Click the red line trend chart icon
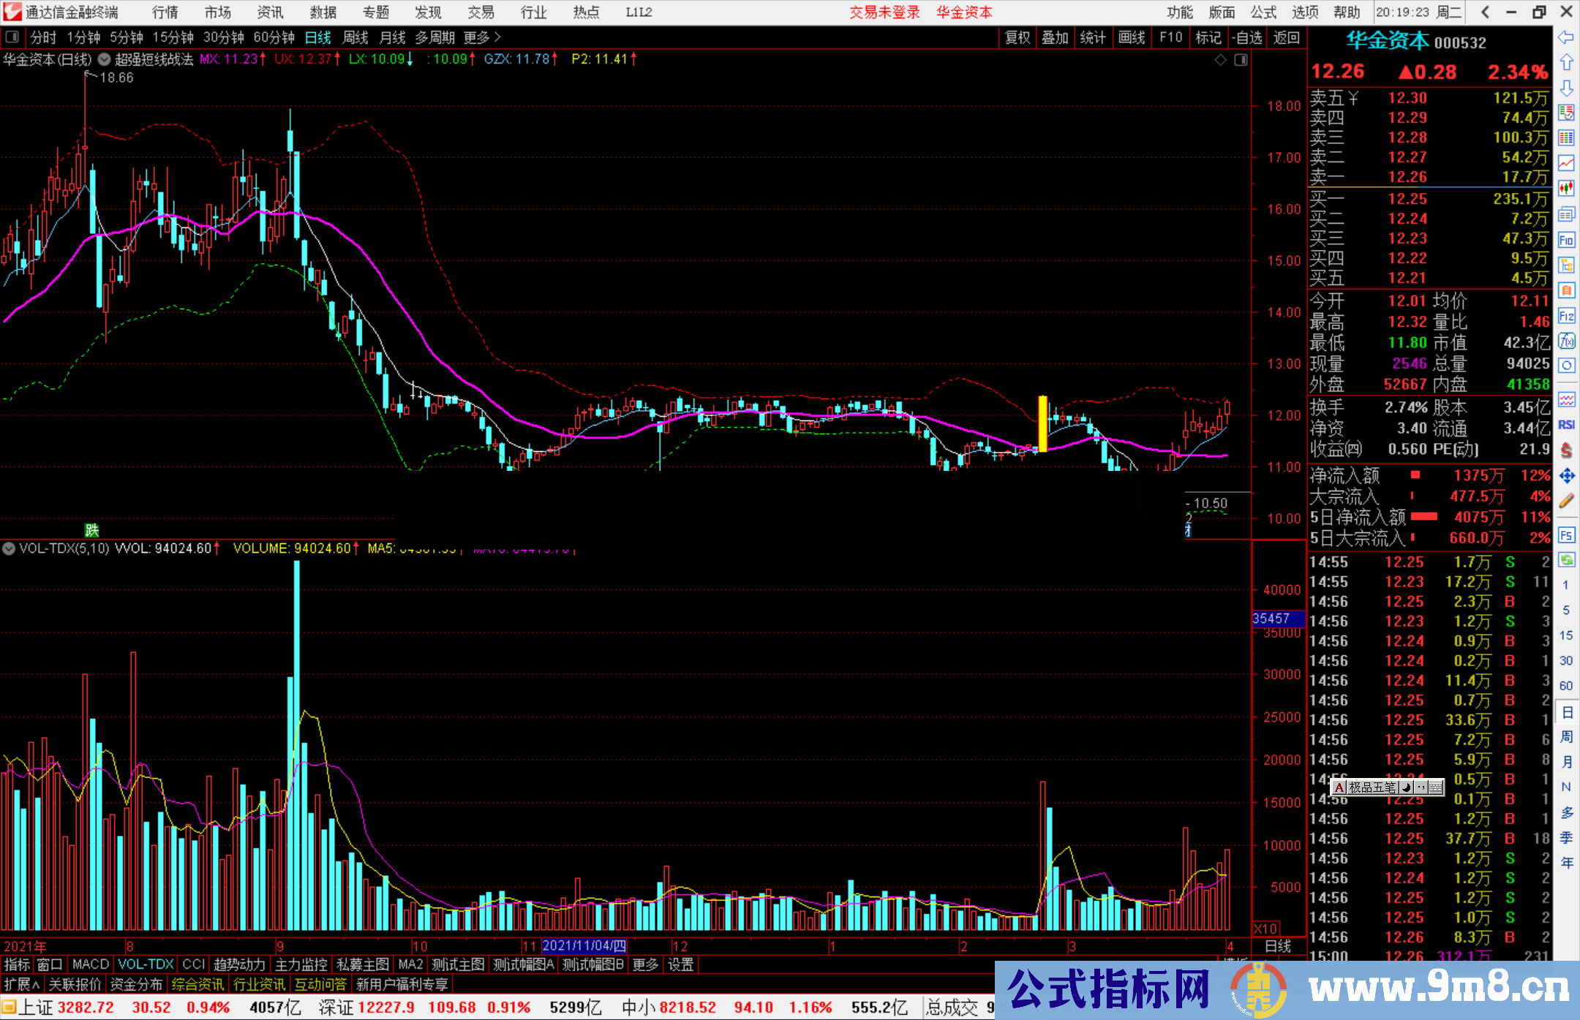The width and height of the screenshot is (1580, 1020). pyautogui.click(x=1566, y=162)
